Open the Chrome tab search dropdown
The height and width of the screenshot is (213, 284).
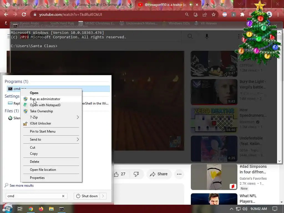coord(239,4)
